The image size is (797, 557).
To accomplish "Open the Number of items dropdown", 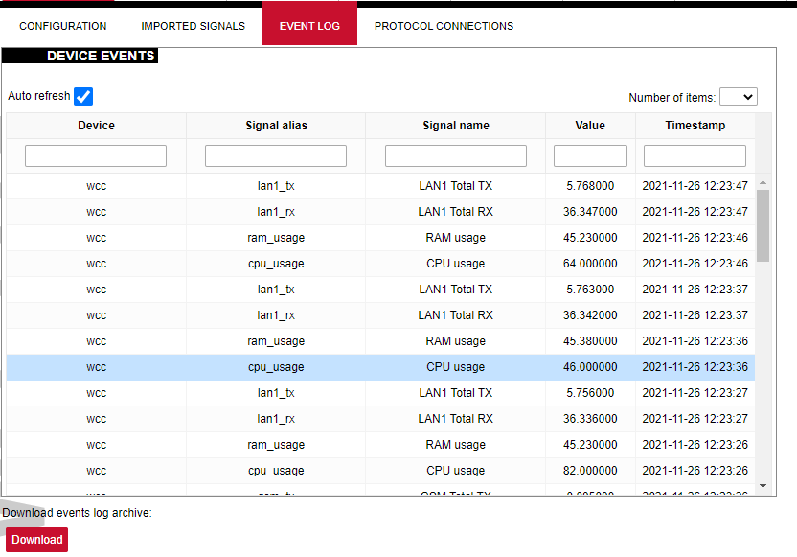I will tap(739, 97).
